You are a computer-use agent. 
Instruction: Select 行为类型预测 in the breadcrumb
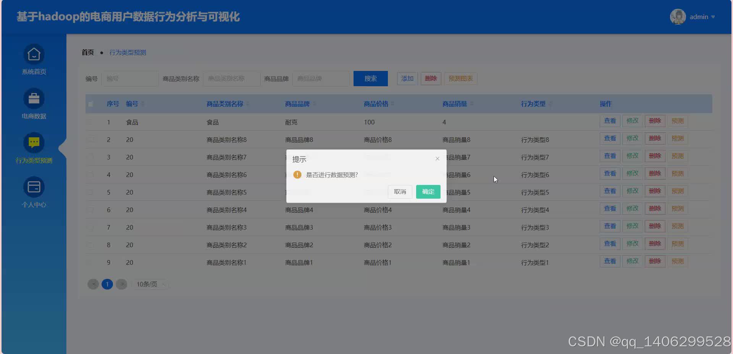(x=128, y=52)
